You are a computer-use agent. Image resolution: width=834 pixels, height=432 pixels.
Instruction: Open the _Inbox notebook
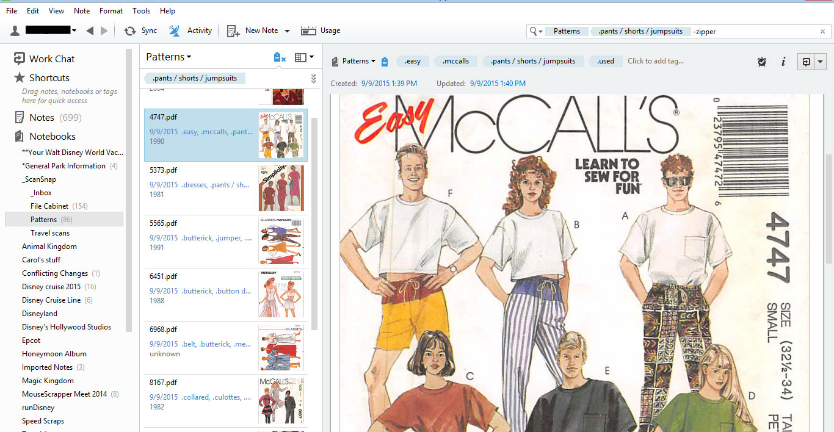tap(41, 193)
